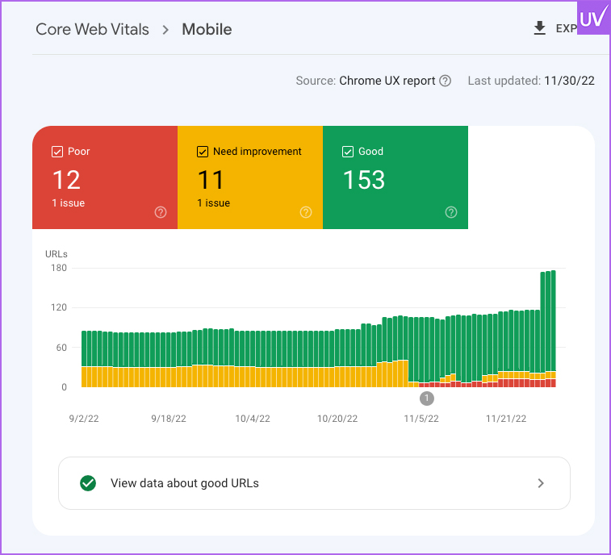Click help icon in Good card
The height and width of the screenshot is (555, 611).
[x=451, y=212]
